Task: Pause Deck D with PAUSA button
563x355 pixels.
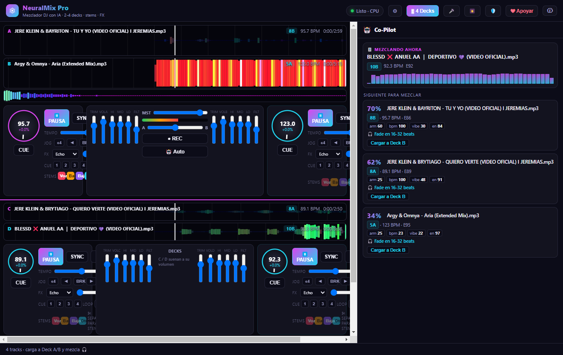Action: coord(304,256)
